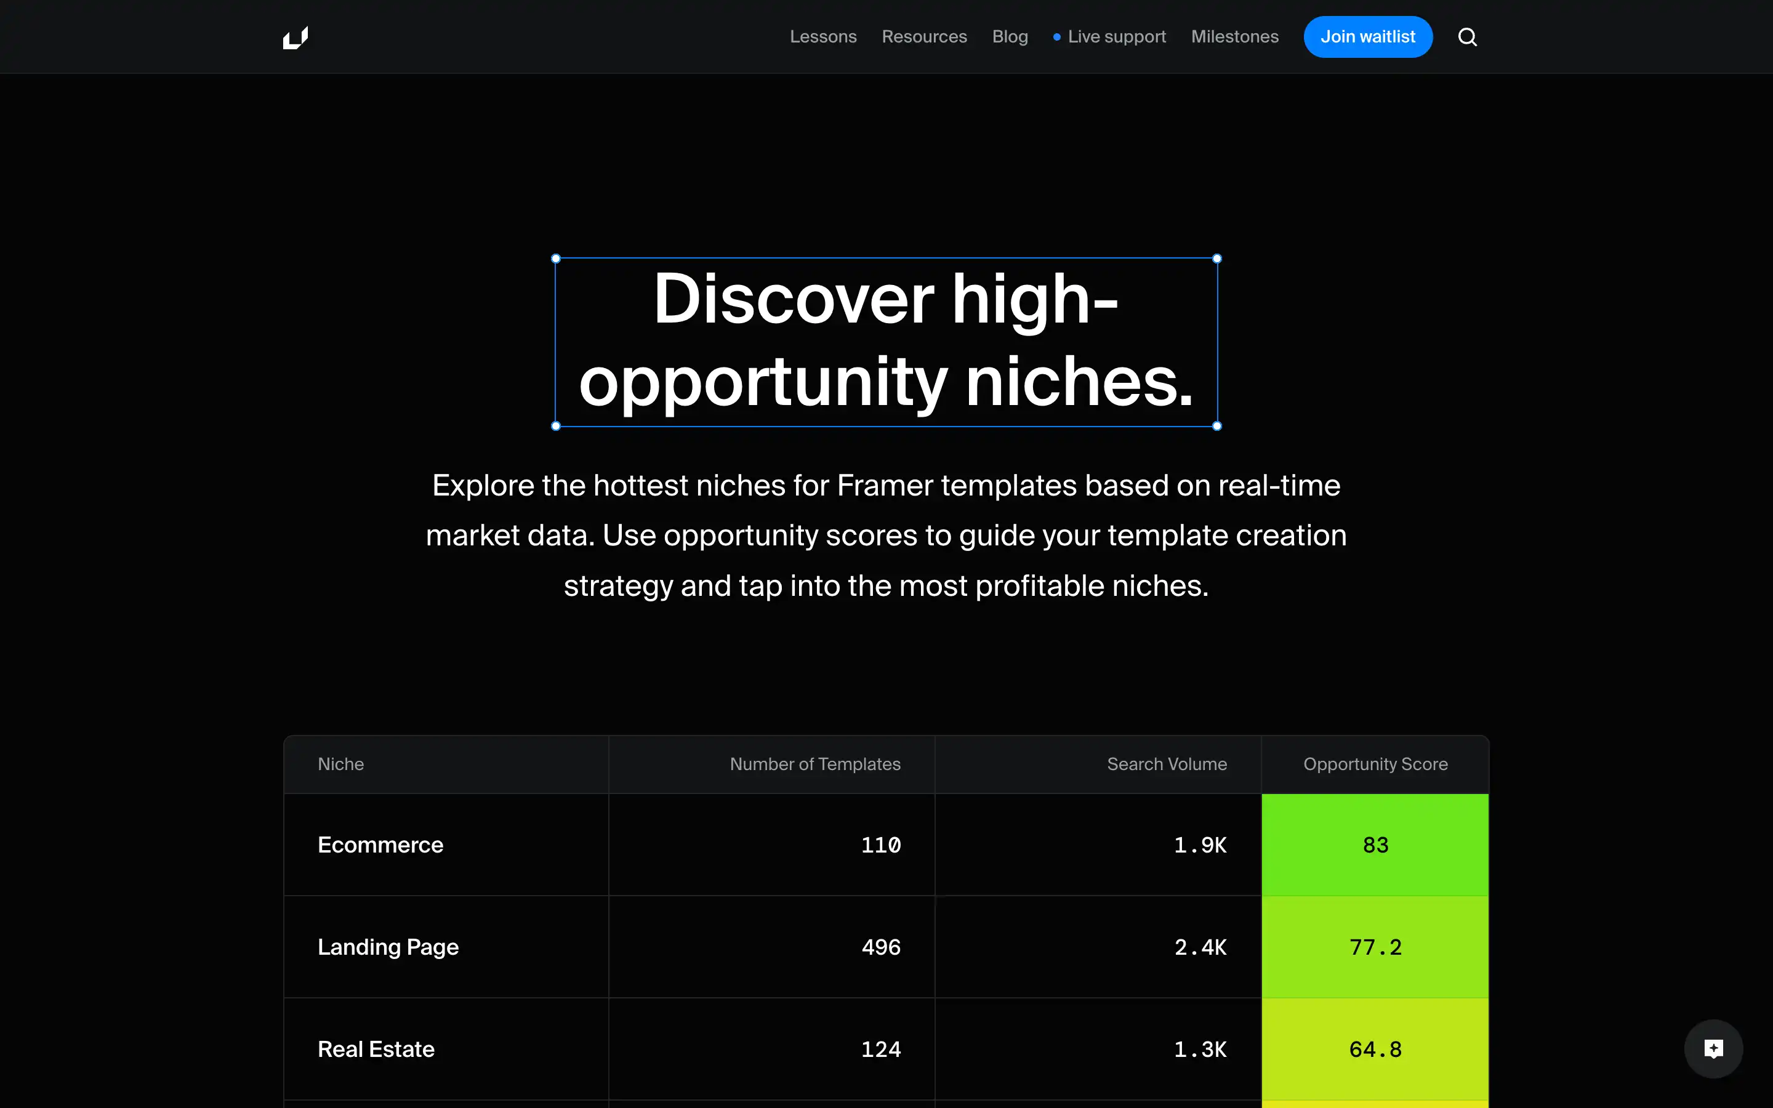Click the score cell 77.2
1773x1108 pixels.
[x=1375, y=947]
